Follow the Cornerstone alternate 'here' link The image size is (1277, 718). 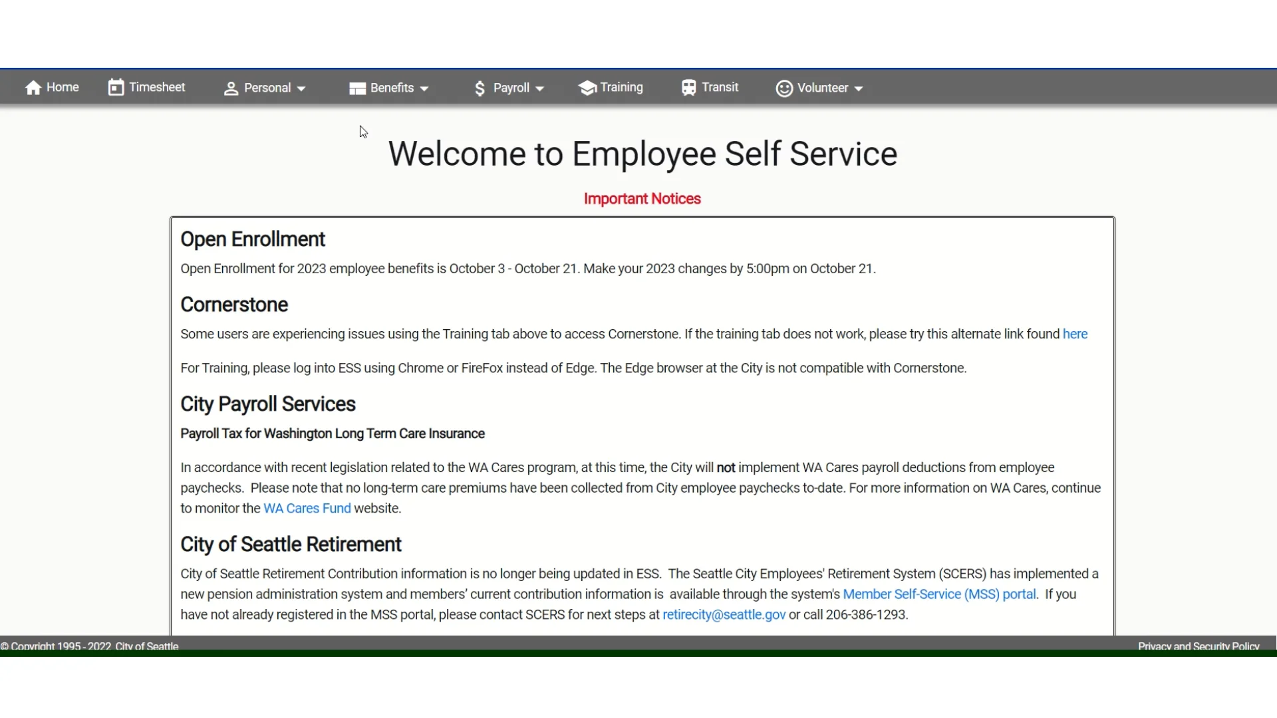[1075, 334]
